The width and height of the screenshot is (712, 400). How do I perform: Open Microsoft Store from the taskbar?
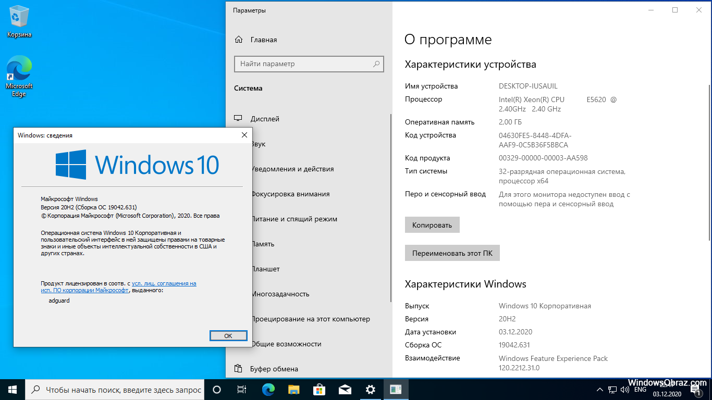pos(319,390)
